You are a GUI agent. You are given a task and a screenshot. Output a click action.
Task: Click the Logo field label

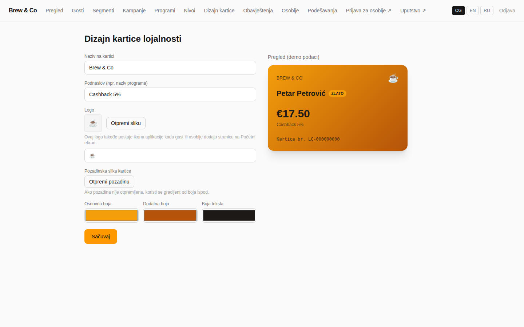pos(89,110)
